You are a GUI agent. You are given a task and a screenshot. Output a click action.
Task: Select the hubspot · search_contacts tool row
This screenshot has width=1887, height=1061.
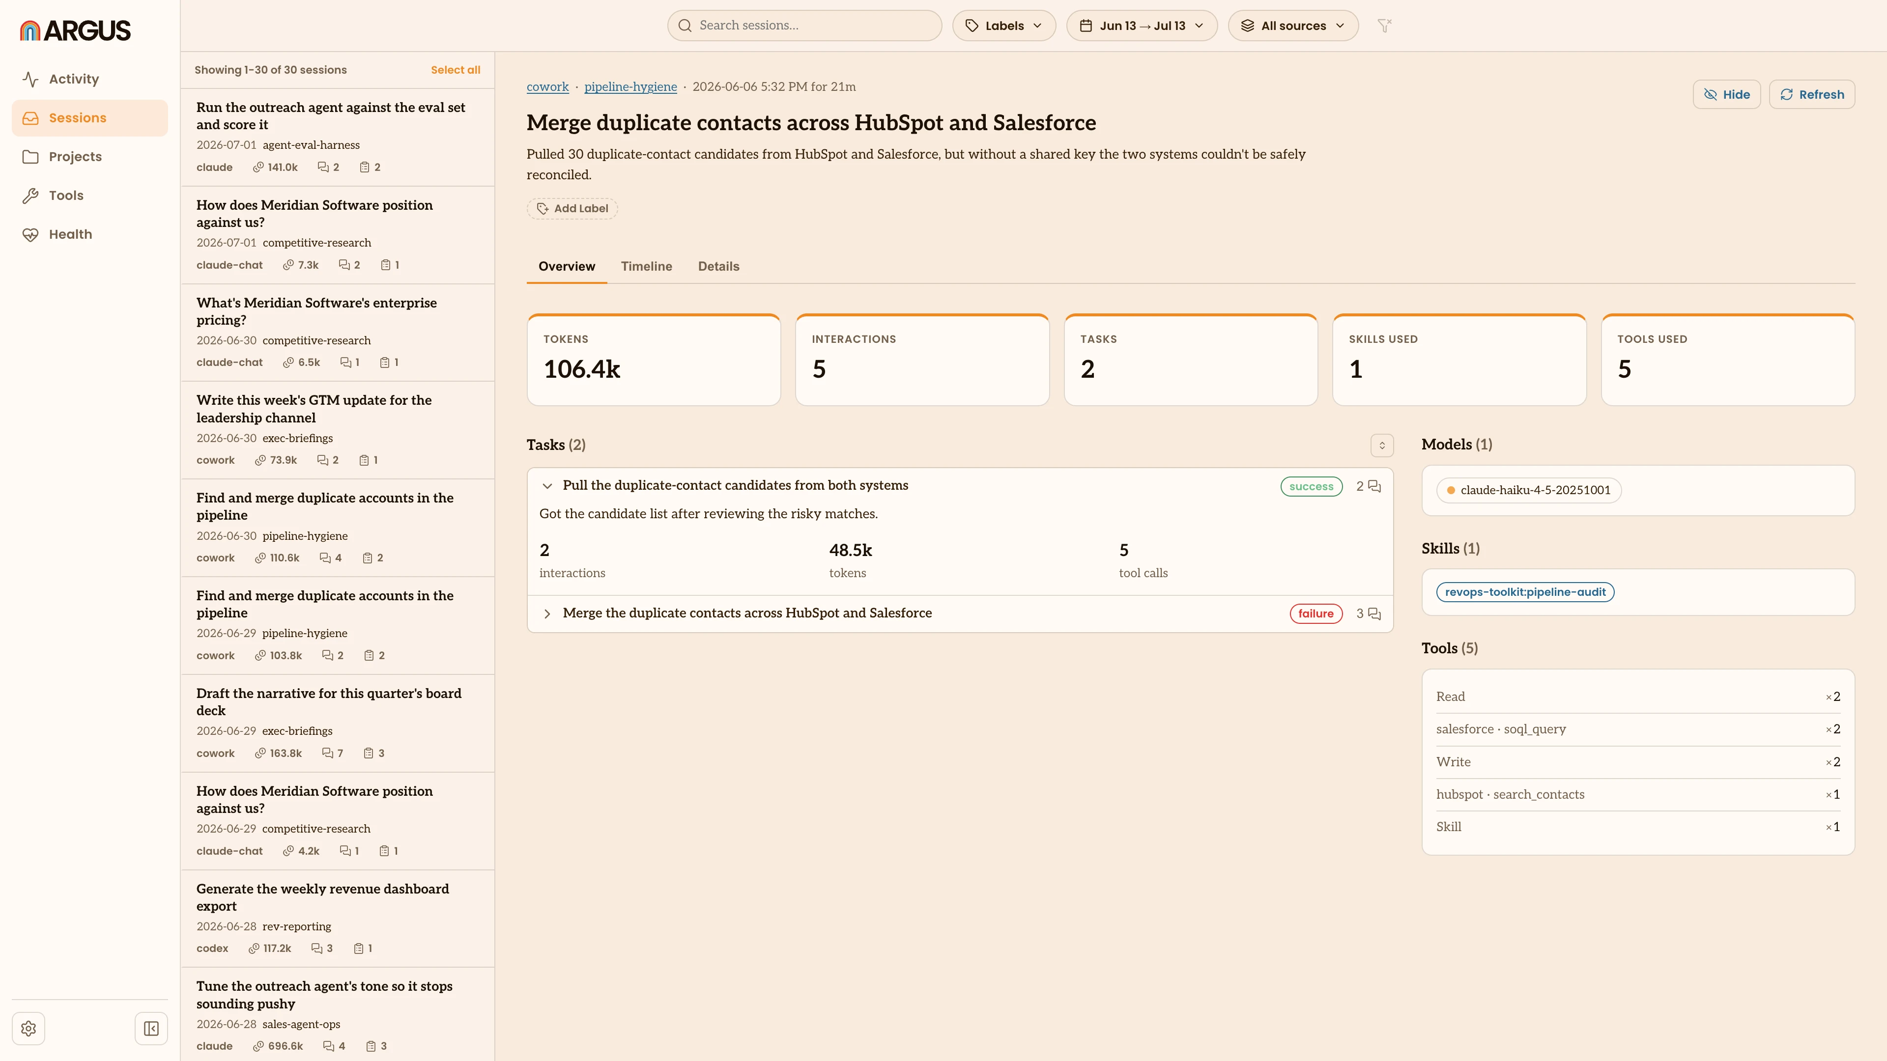click(1638, 794)
